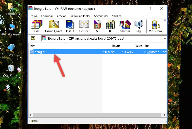Click the drive icon in status bar
This screenshot has width=192, height=129.
(x=31, y=121)
